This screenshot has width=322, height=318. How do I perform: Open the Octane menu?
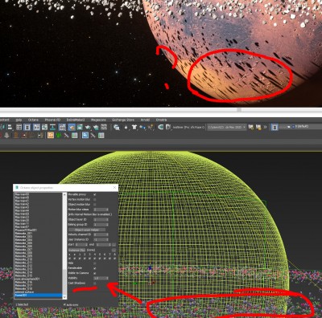click(x=33, y=120)
